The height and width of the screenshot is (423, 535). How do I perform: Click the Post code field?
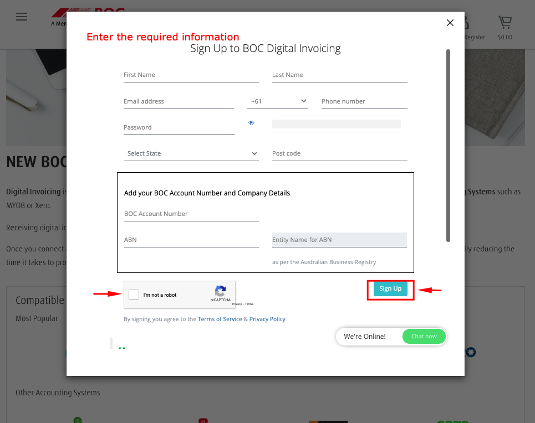[339, 154]
